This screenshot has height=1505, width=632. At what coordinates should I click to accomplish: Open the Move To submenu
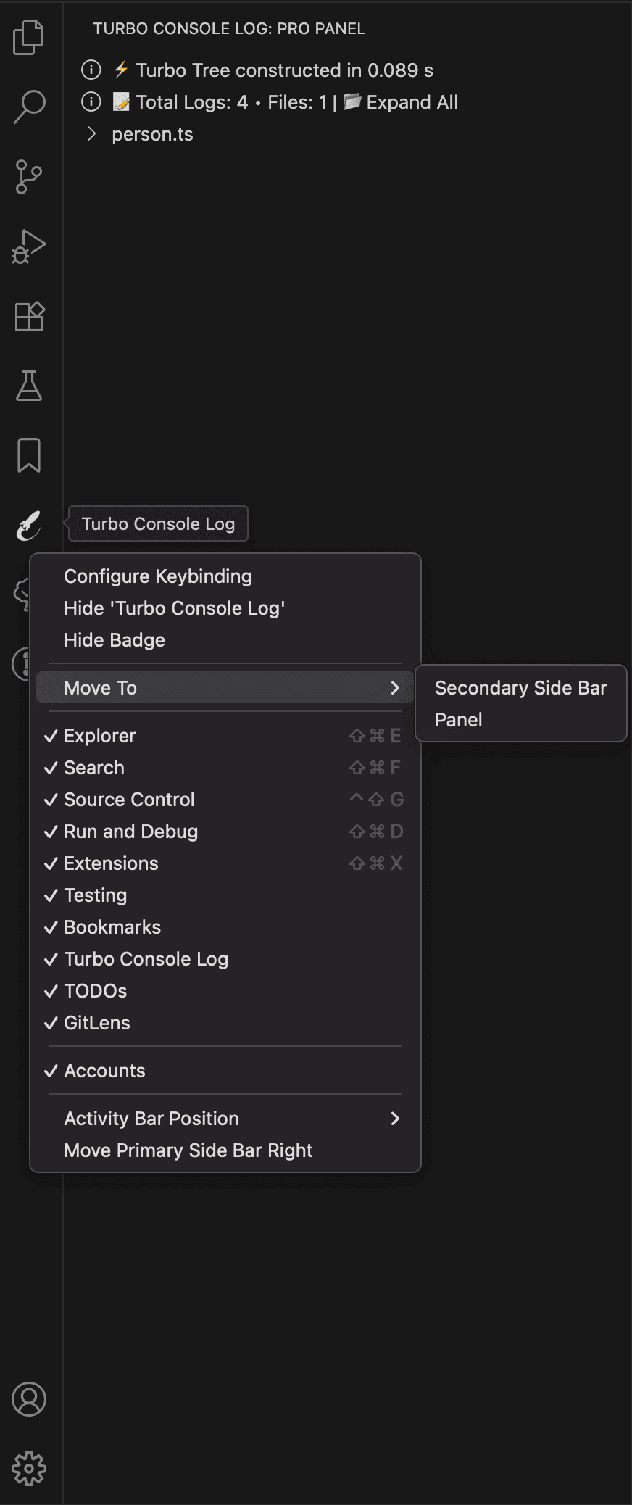(101, 687)
